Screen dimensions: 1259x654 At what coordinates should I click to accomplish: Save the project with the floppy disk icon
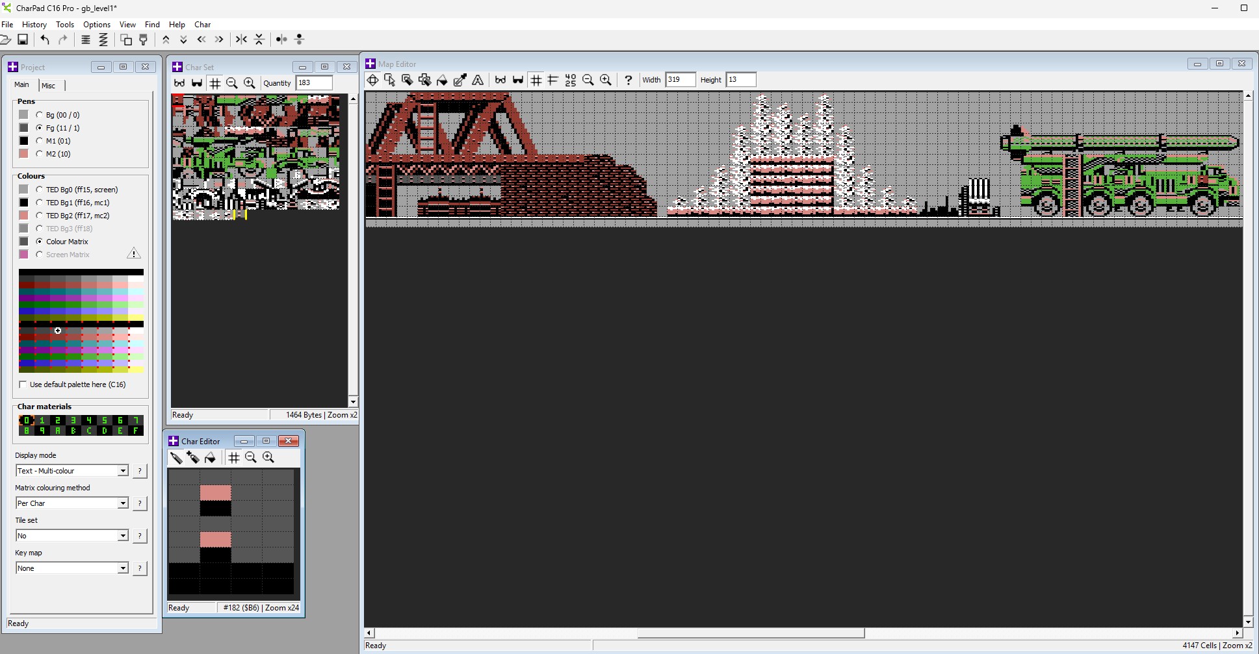[23, 40]
